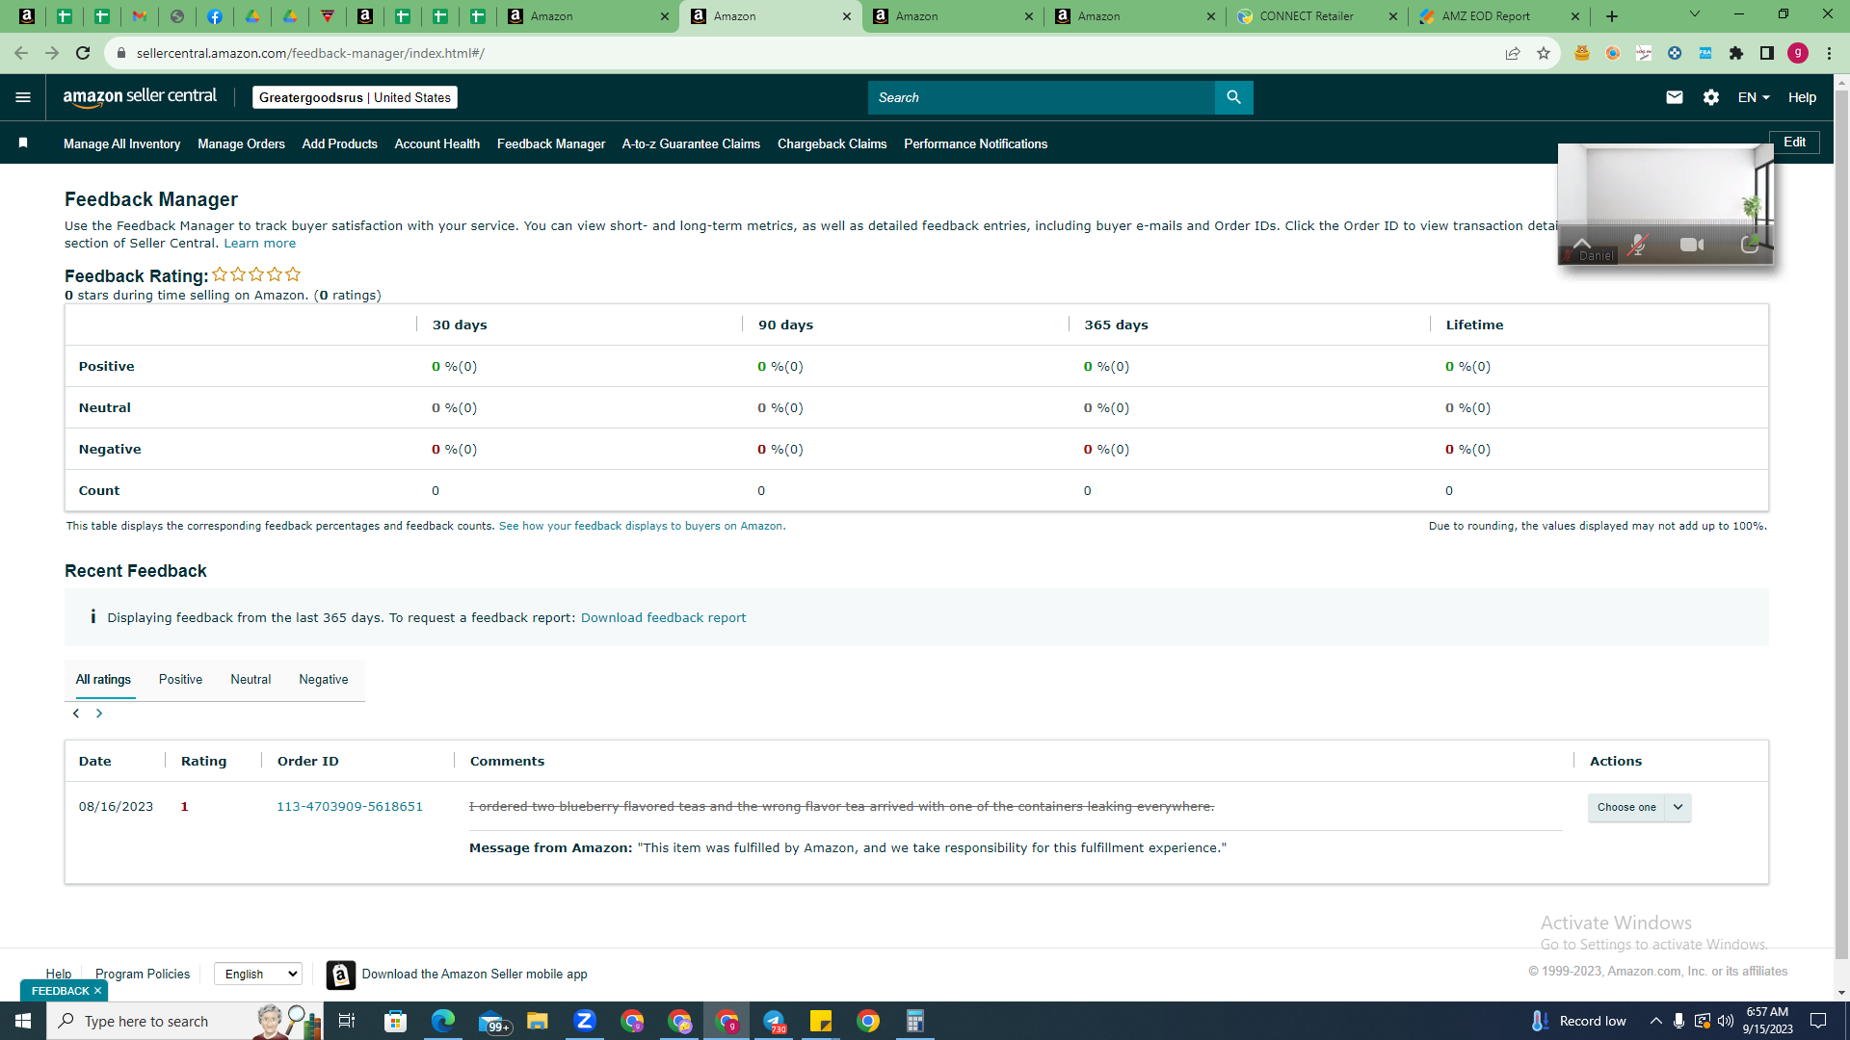The height and width of the screenshot is (1040, 1850).
Task: Select the Negative ratings tab
Action: [x=324, y=679]
